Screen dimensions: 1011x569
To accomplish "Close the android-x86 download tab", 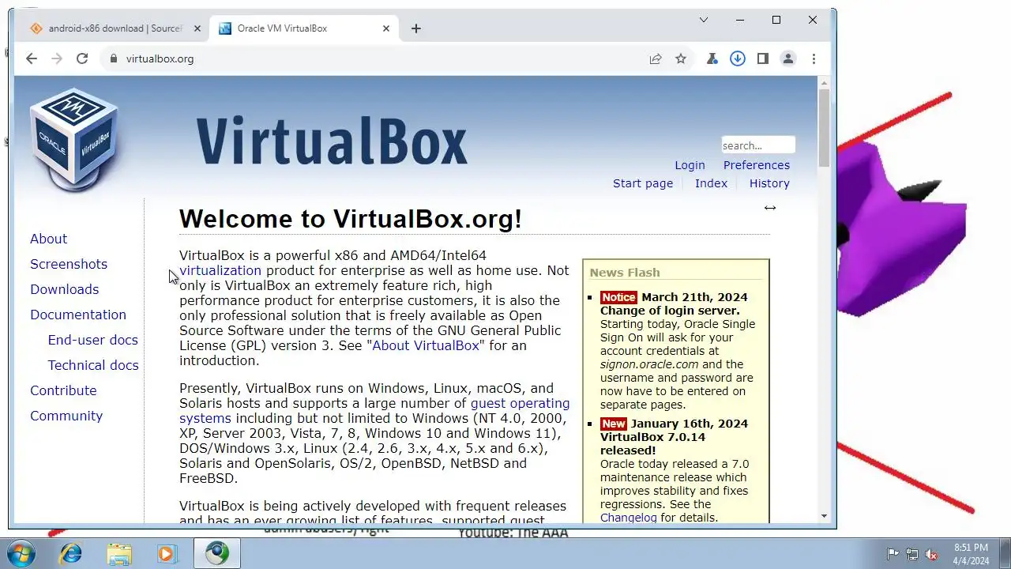I will coord(197,28).
